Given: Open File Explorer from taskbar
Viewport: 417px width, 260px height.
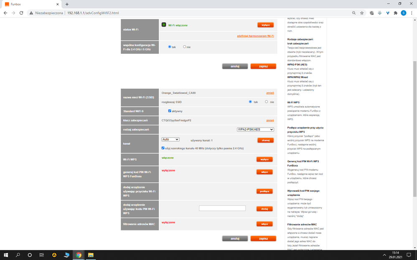Looking at the screenshot, I should click(91, 255).
